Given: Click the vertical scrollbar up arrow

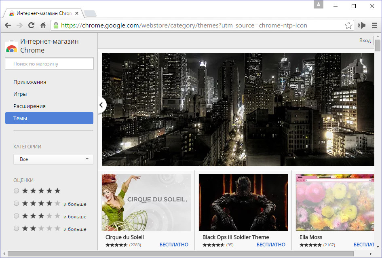Looking at the screenshot, I should [378, 36].
